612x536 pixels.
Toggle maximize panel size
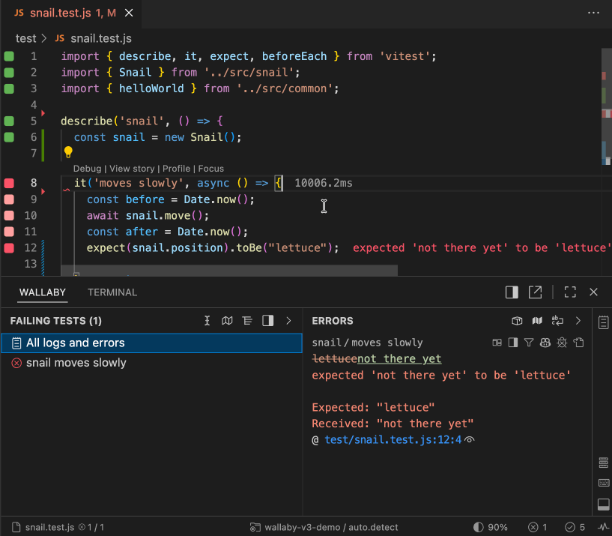click(570, 292)
